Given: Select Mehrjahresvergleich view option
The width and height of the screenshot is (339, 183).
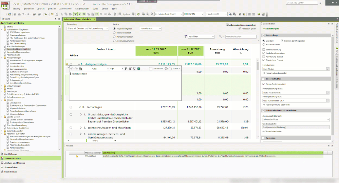Looking at the screenshot, I should pos(114,37).
